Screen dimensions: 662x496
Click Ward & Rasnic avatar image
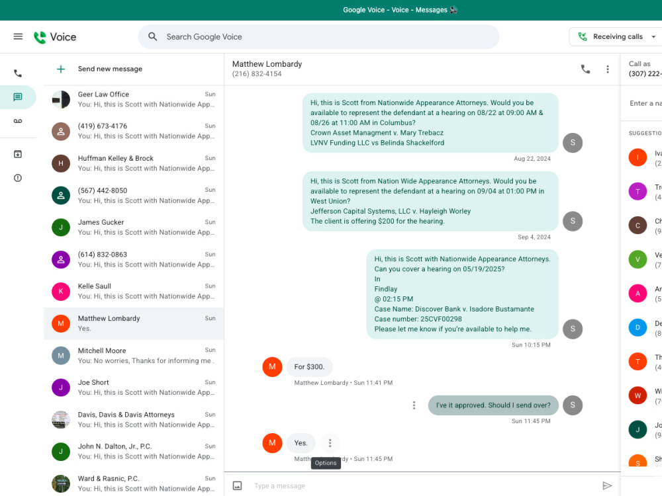click(x=61, y=484)
